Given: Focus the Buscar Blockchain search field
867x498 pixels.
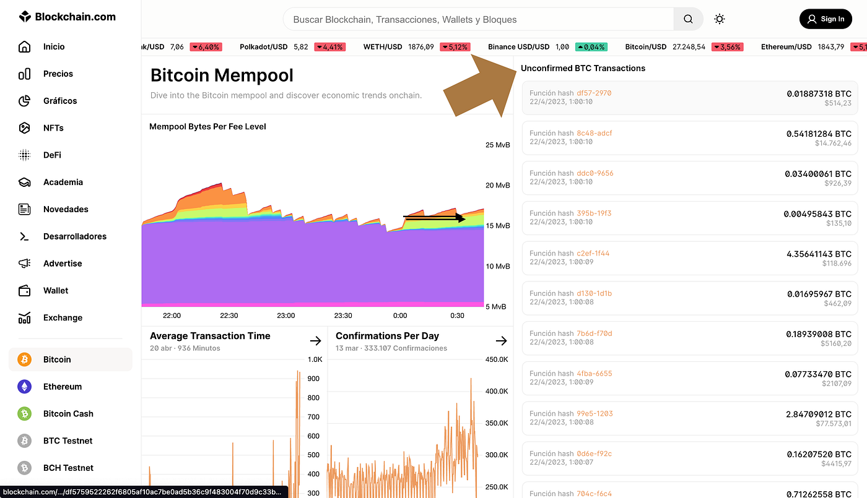Looking at the screenshot, I should click(478, 19).
